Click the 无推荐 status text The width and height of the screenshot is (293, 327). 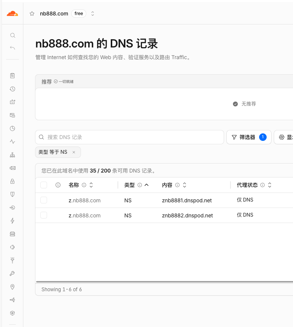[x=249, y=104]
